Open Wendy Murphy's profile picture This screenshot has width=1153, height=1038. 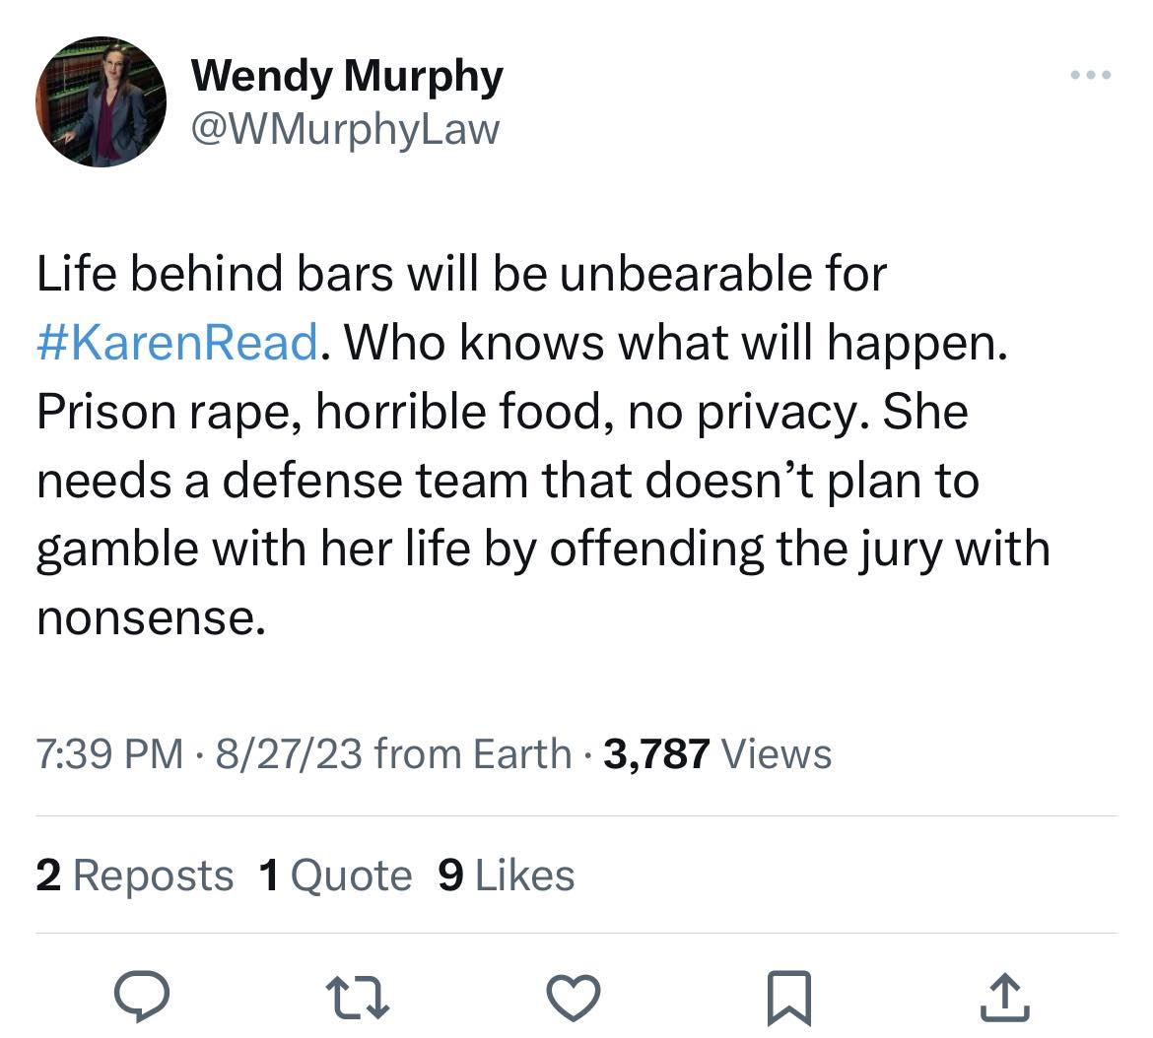tap(101, 101)
